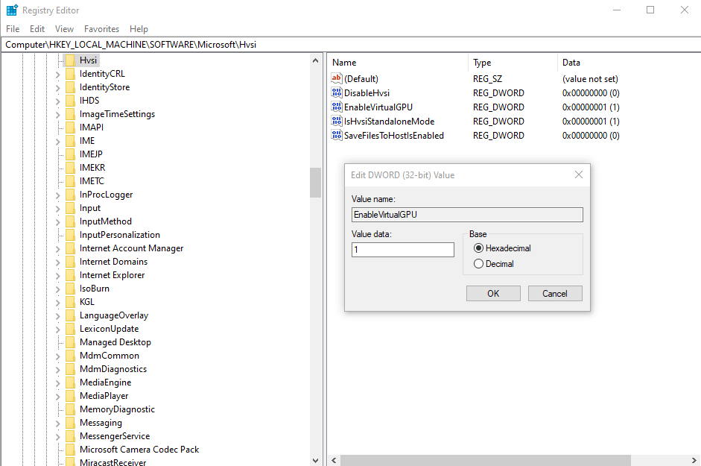Click the Registry Editor title bar icon
701x466 pixels.
(12, 10)
